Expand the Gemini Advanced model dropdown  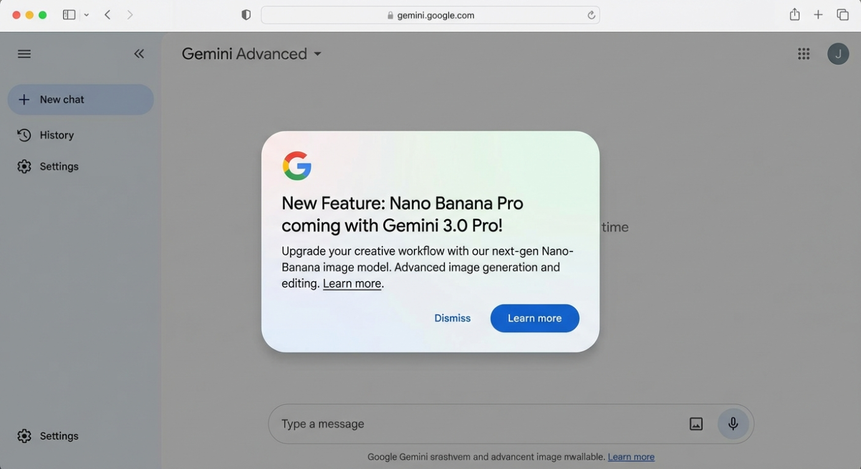click(x=252, y=54)
